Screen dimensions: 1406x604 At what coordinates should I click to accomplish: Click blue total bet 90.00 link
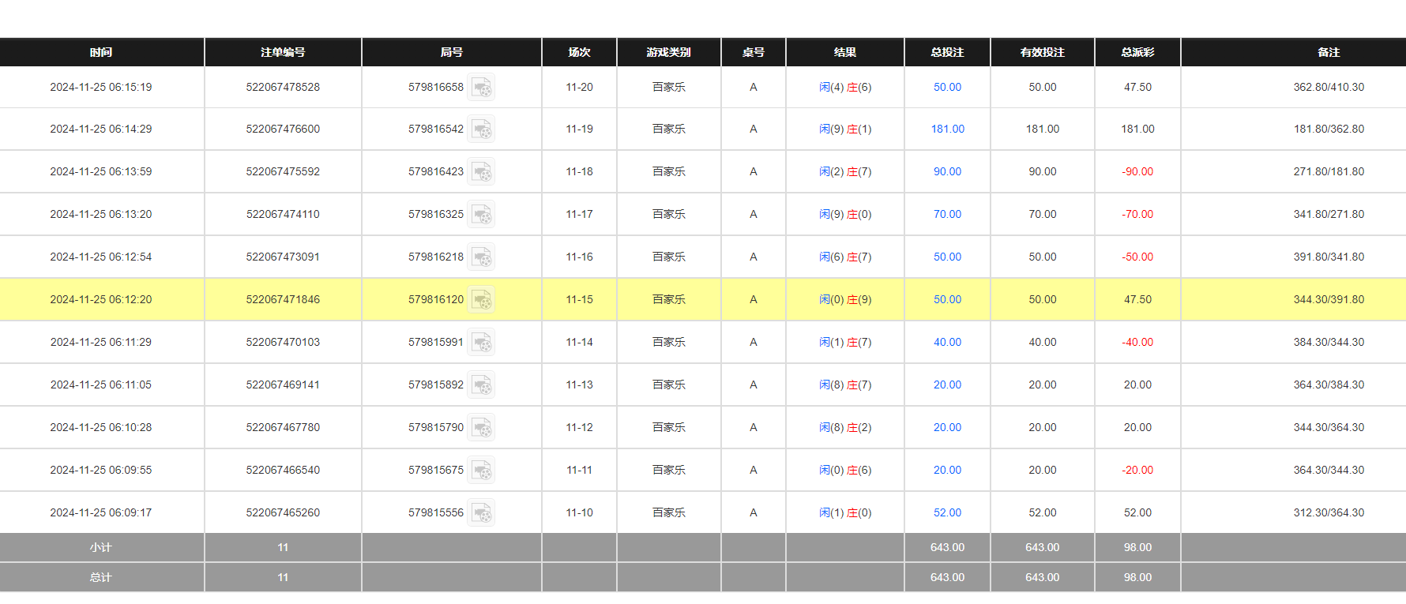947,171
